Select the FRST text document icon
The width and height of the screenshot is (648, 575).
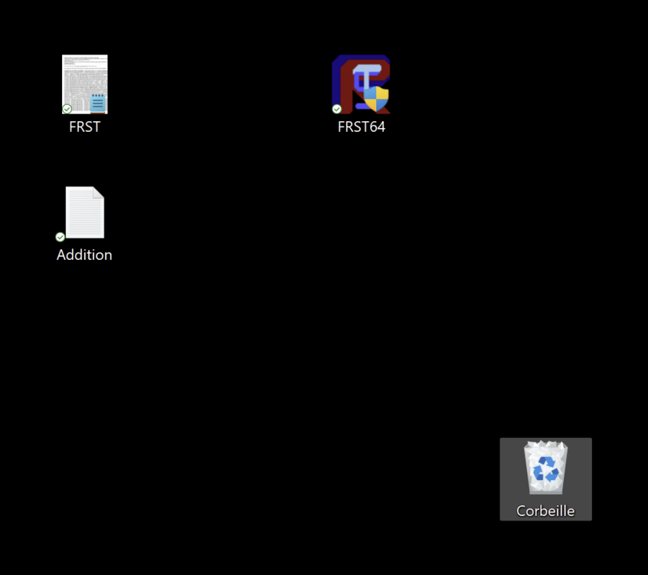[x=84, y=84]
